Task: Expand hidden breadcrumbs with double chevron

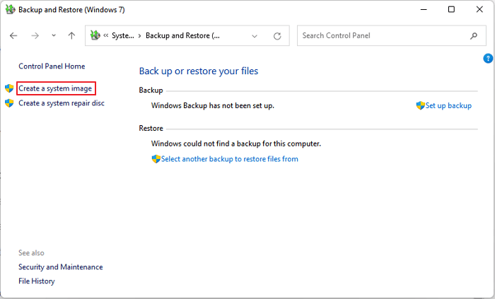Action: tap(105, 36)
